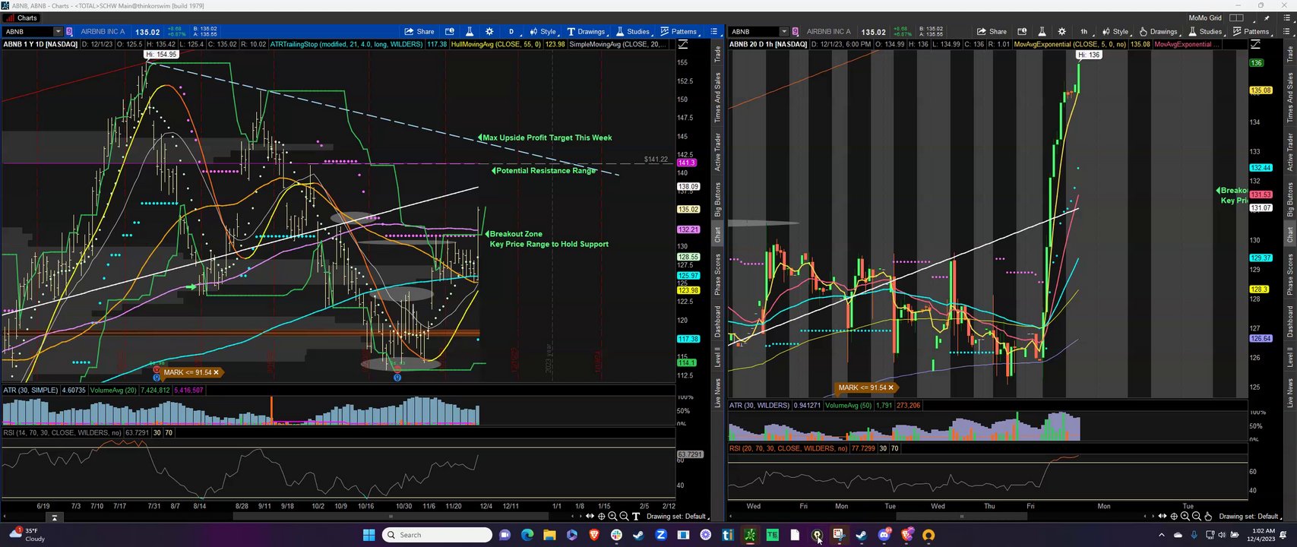Click the purple link color icon on left chart
This screenshot has width=1297, height=547.
(69, 31)
